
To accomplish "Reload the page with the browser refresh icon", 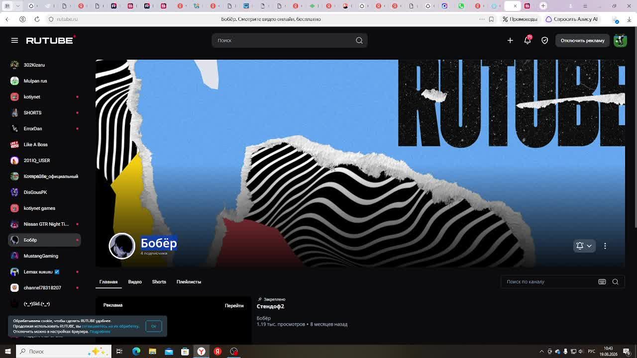I will (x=37, y=19).
